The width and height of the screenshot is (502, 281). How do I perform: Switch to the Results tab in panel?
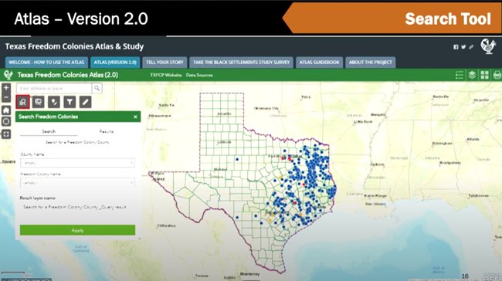(x=107, y=131)
